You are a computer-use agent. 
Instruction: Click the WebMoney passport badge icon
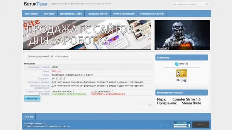pos(182,73)
